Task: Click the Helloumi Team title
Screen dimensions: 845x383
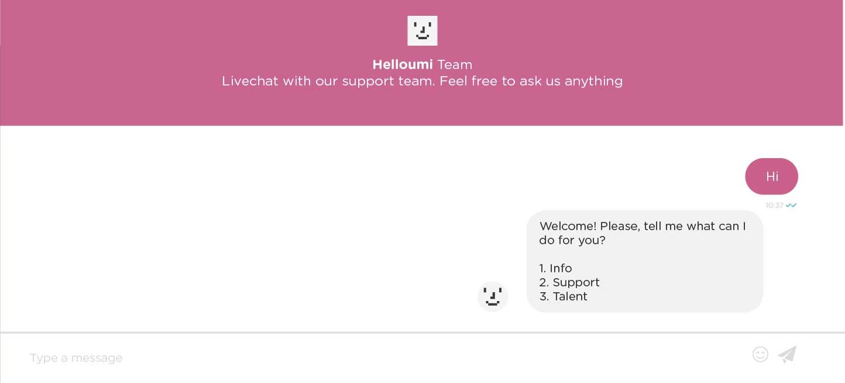Action: [422, 64]
